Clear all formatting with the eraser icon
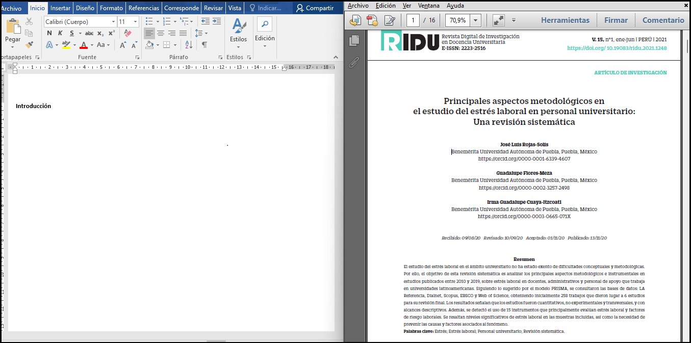Image resolution: width=691 pixels, height=343 pixels. pos(127,33)
